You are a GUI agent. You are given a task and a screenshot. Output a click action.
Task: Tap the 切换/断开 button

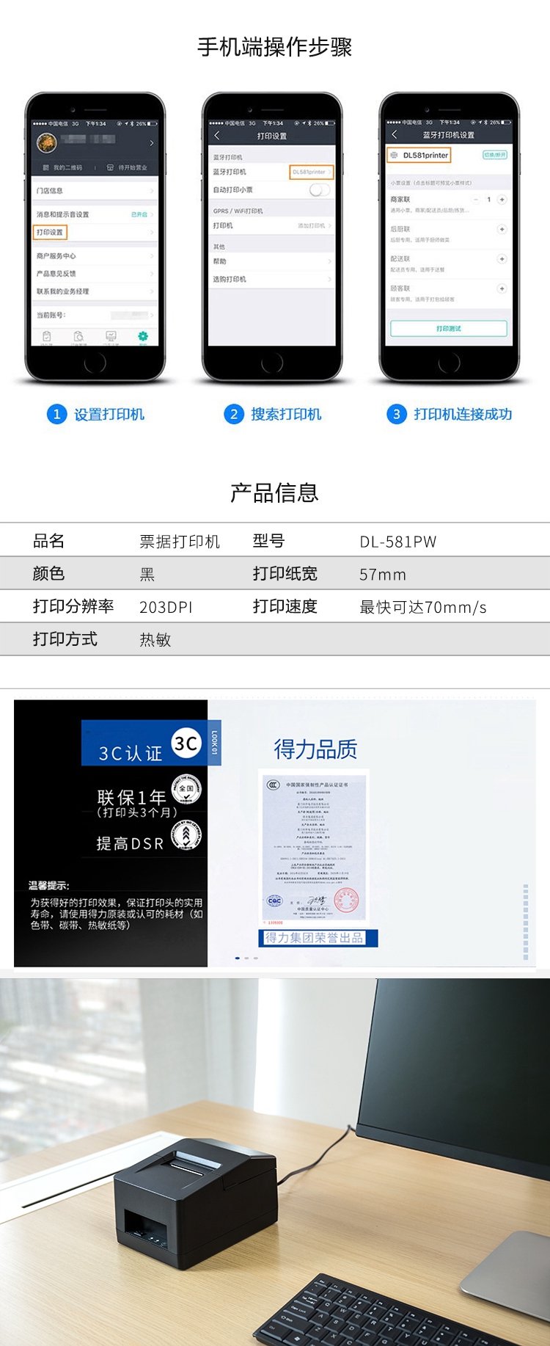point(495,155)
